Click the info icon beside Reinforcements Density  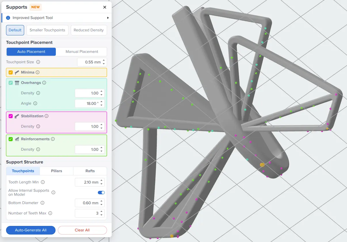[x=38, y=149]
